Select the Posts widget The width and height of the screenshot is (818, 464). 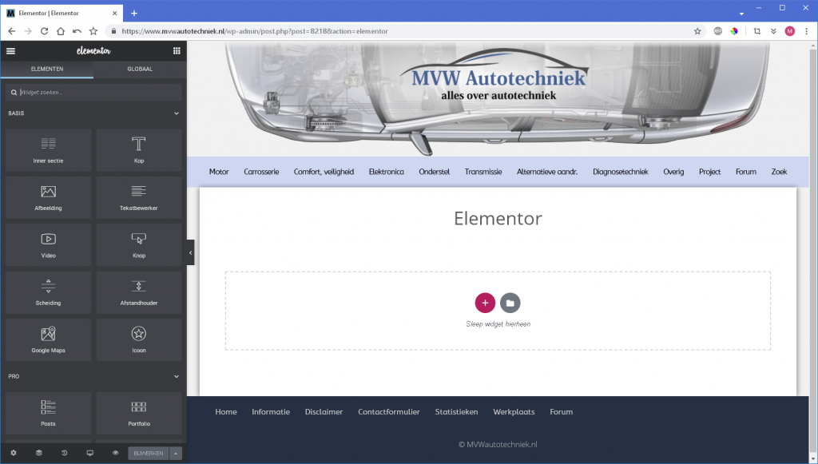(48, 414)
